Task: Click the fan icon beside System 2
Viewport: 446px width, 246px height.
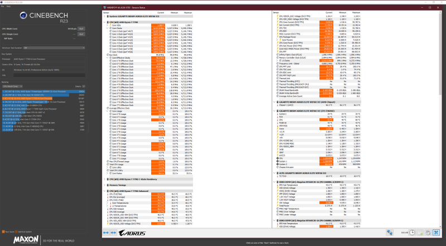Action: tap(278, 165)
